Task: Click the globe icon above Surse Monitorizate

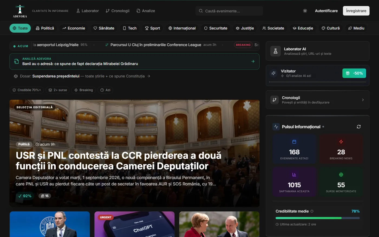Action: point(341,175)
